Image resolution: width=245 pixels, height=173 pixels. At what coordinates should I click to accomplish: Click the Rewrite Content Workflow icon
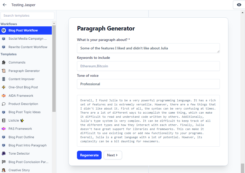coord(4,47)
